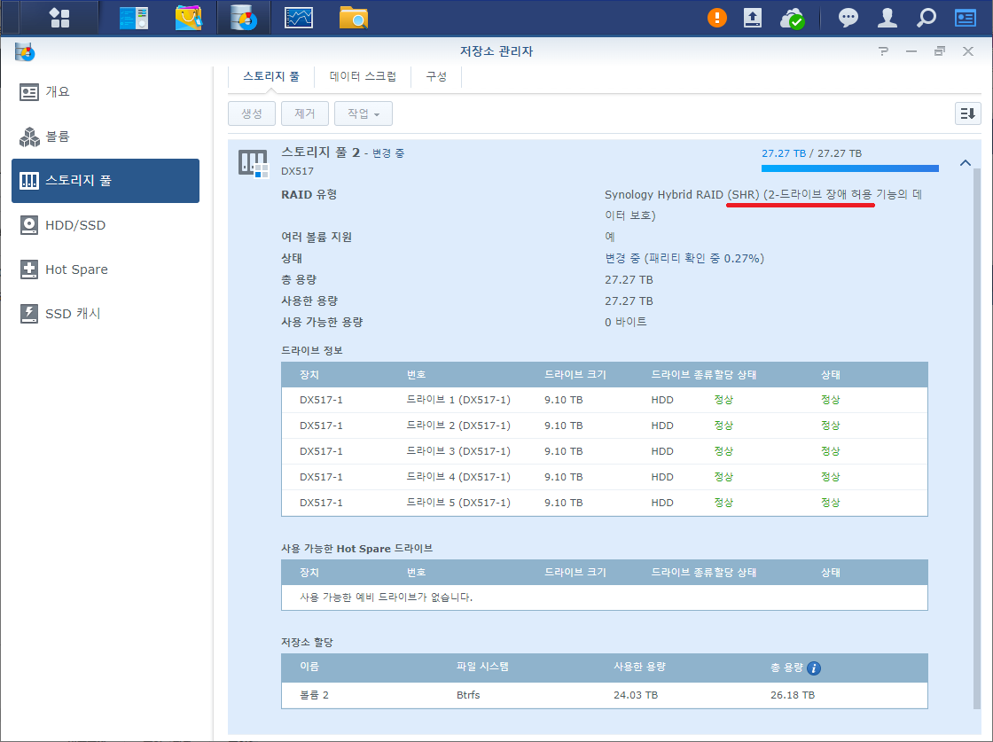Switch to 구성 tab

[x=436, y=76]
